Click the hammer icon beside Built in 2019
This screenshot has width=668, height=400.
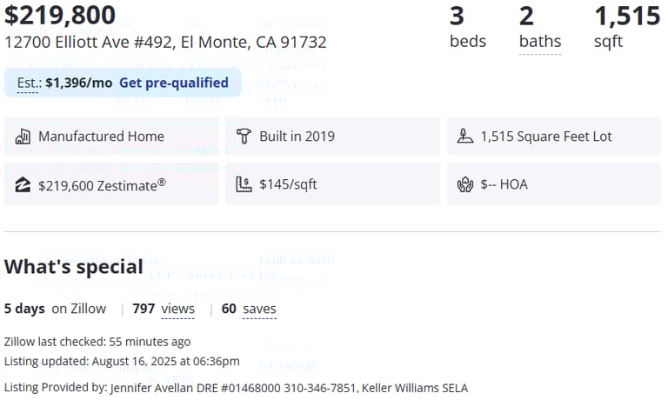pos(244,137)
